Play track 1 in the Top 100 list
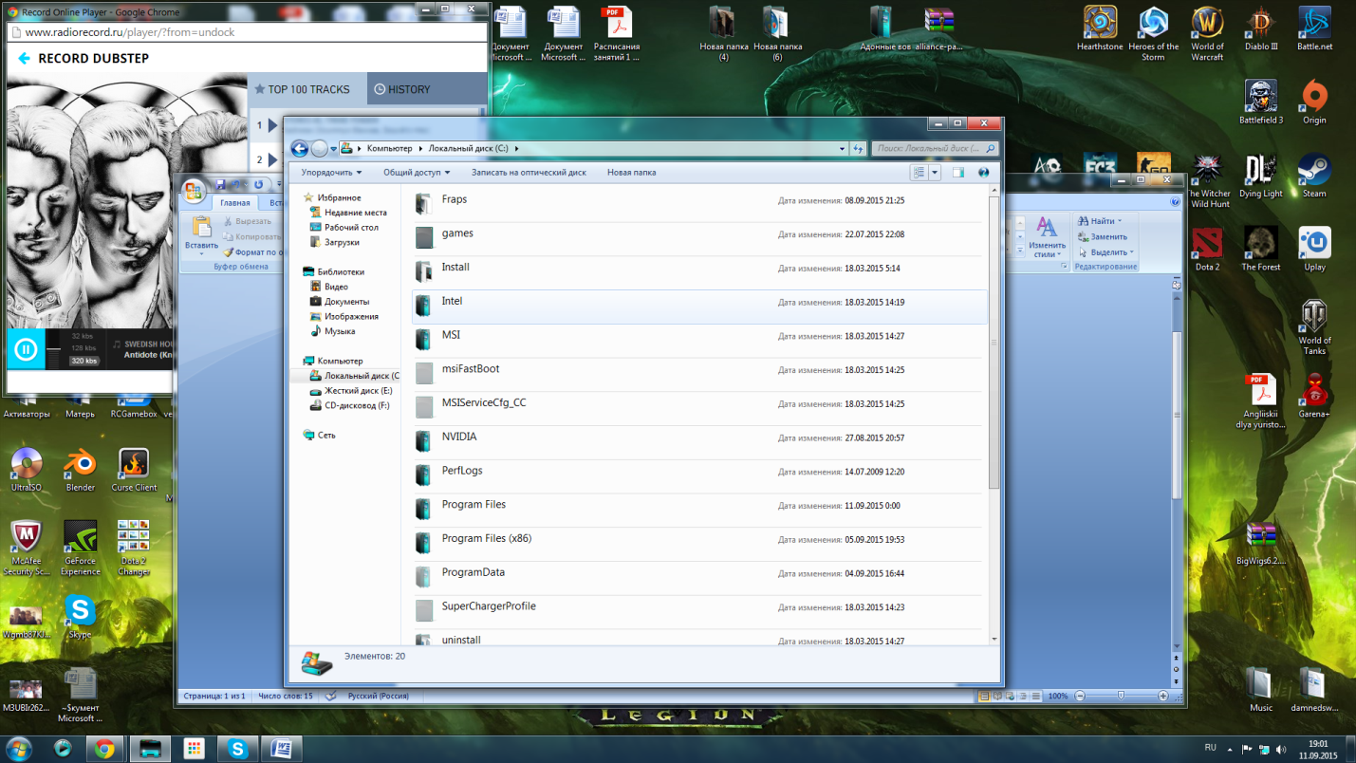 click(273, 125)
